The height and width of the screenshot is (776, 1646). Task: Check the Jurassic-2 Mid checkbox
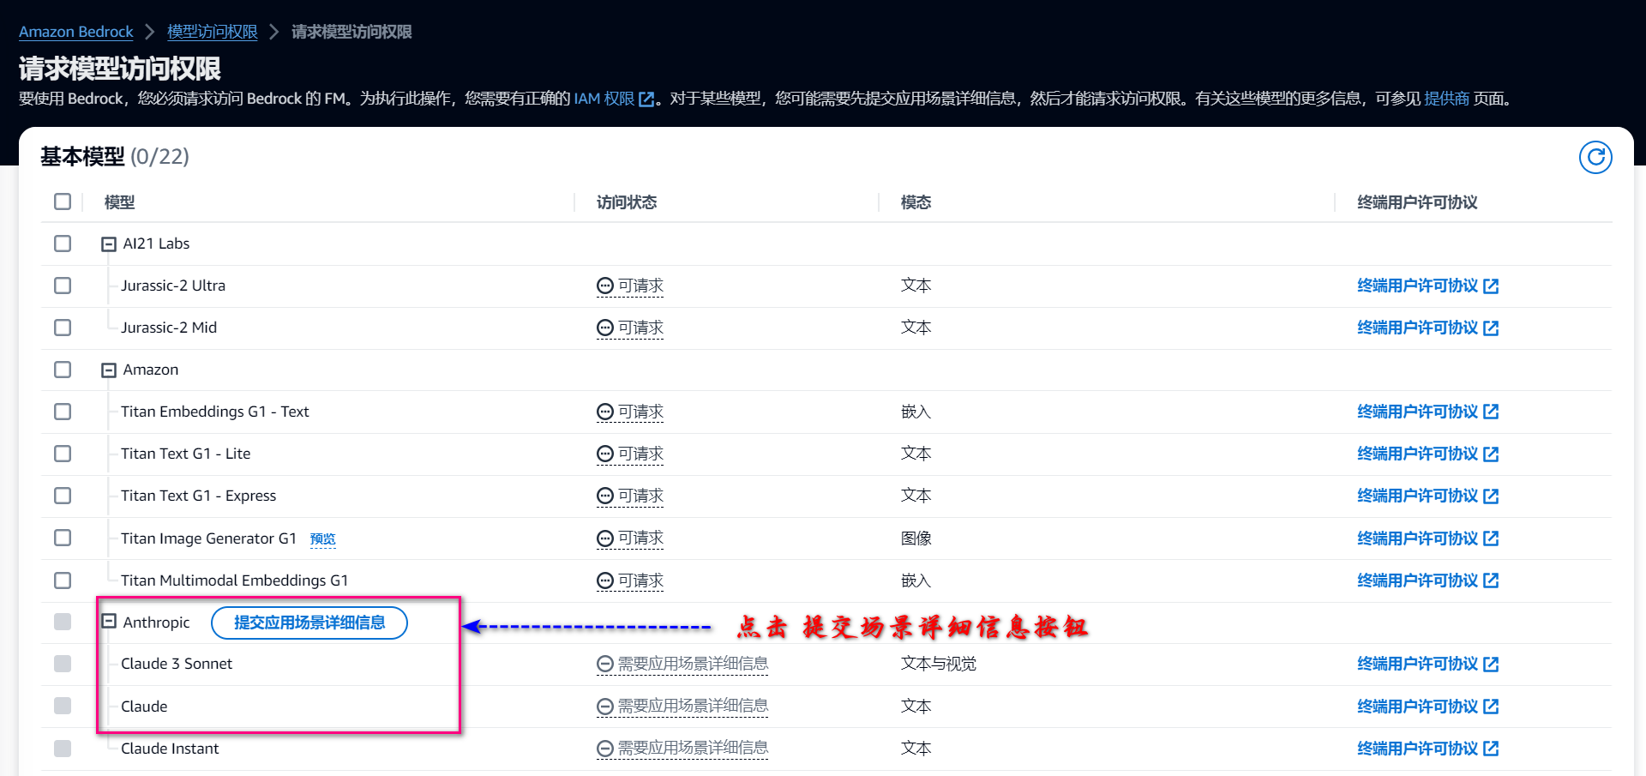point(63,328)
